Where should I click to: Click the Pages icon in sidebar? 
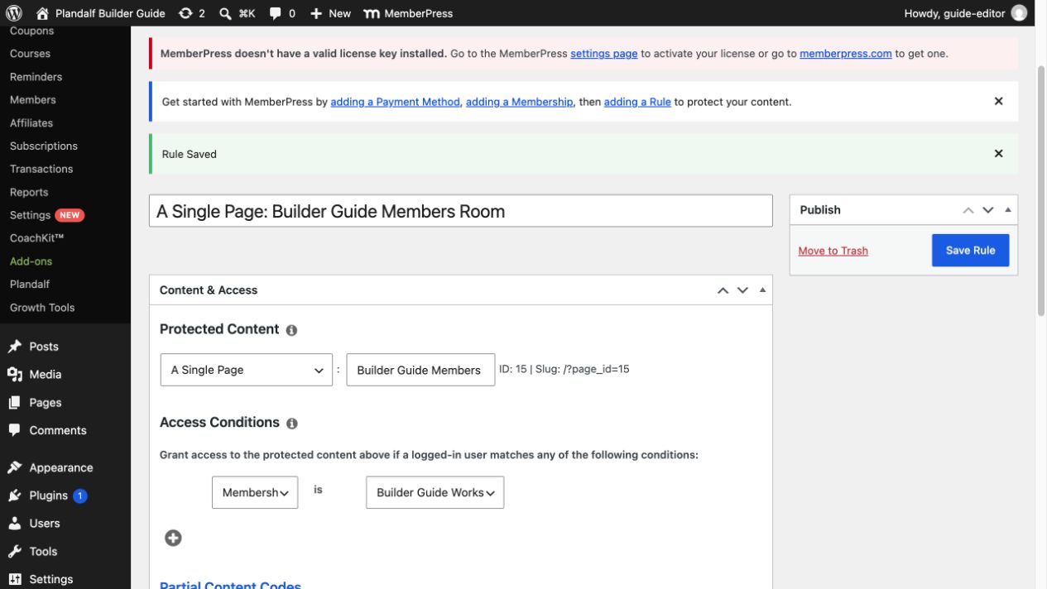15,403
